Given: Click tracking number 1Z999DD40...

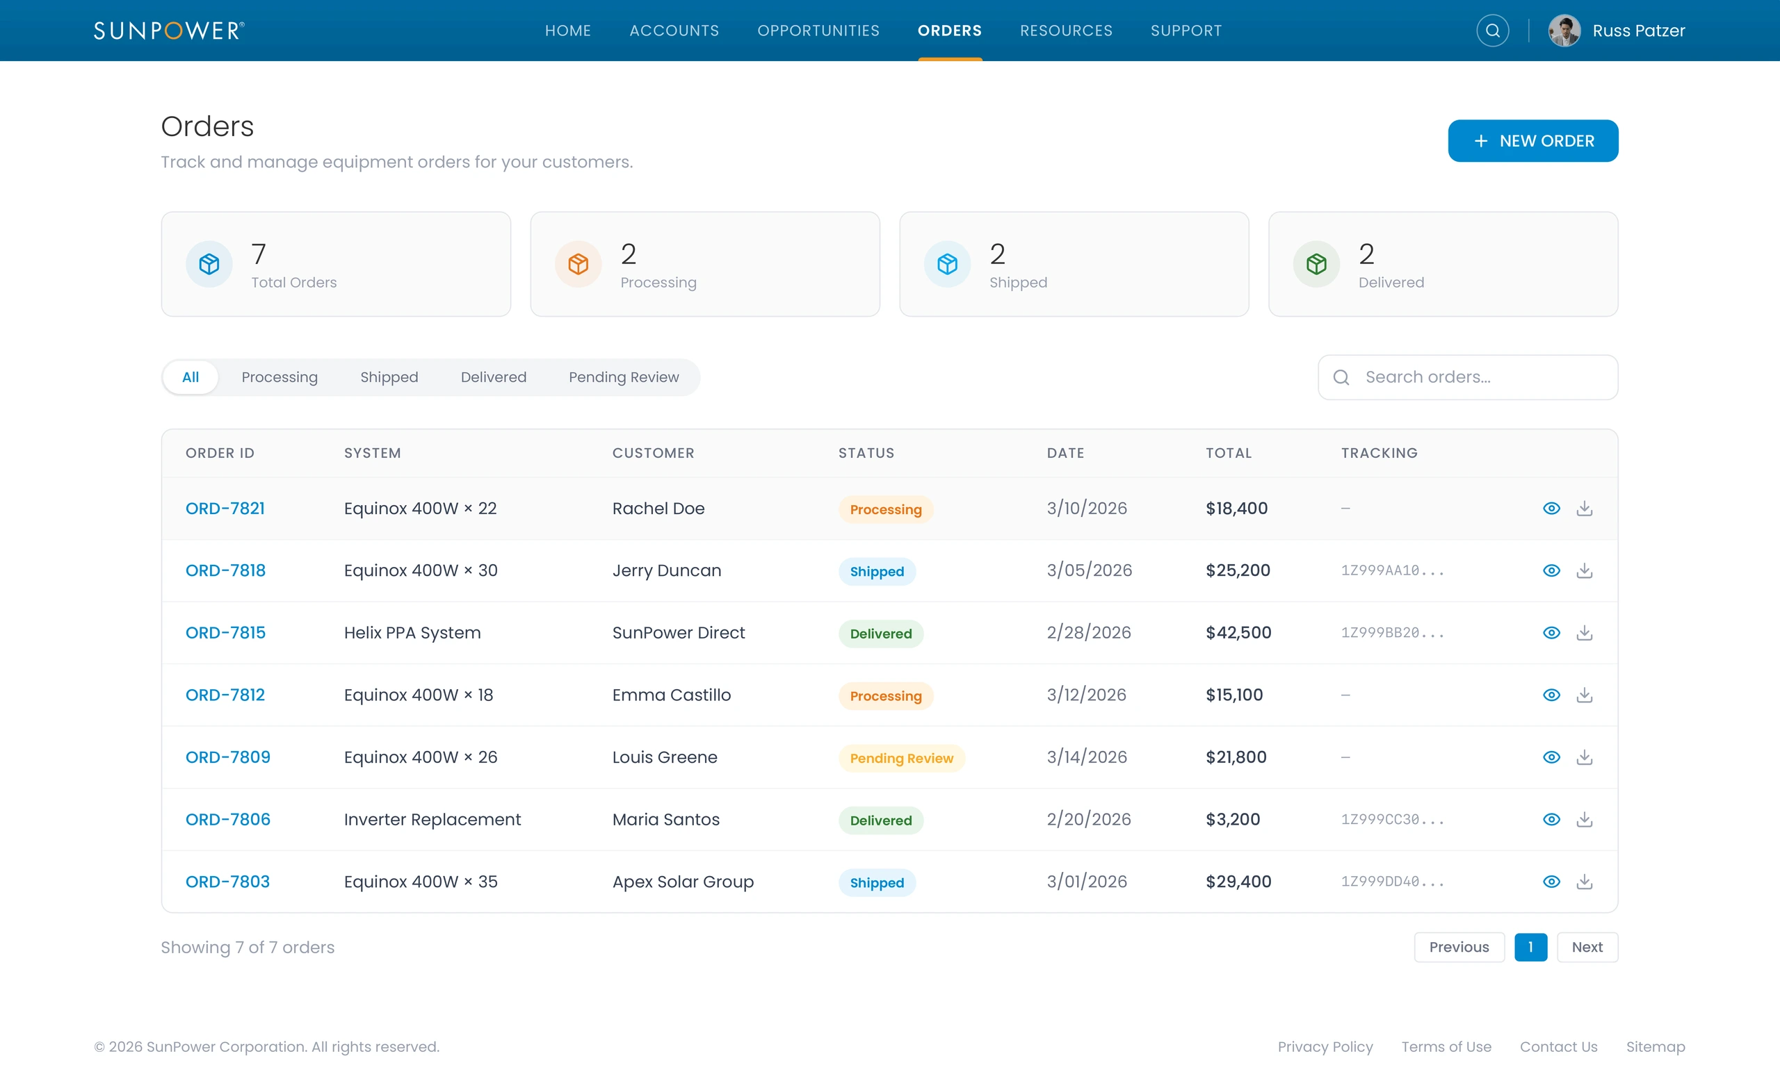Looking at the screenshot, I should pos(1392,881).
